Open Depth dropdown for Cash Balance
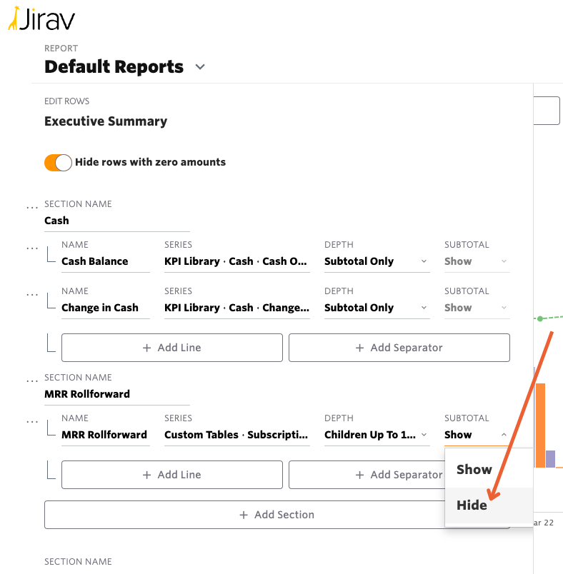 [376, 261]
